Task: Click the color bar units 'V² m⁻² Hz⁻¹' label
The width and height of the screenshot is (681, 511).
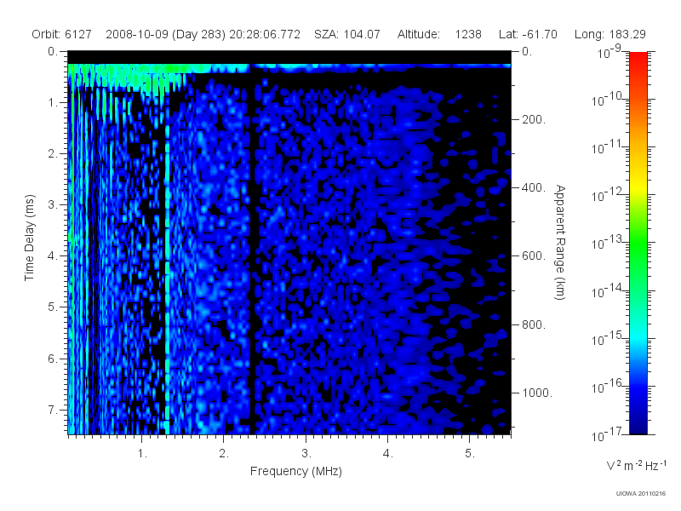Action: tap(636, 466)
